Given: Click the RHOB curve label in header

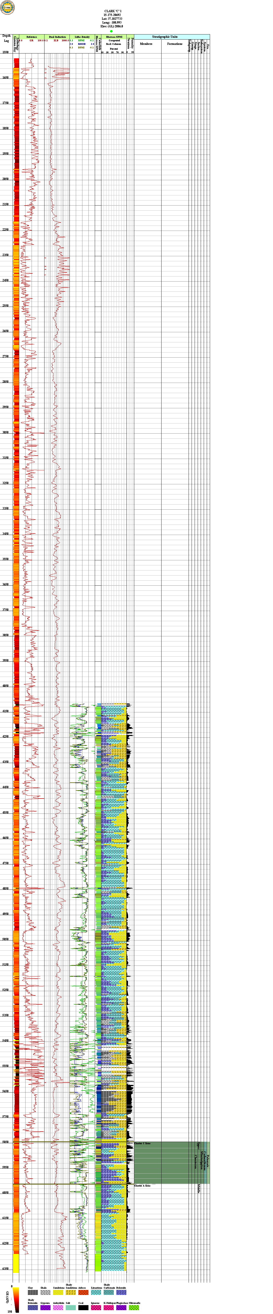Looking at the screenshot, I should tap(82, 44).
